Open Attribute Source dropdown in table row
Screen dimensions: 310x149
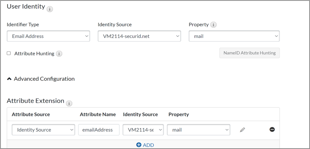pyautogui.click(x=43, y=130)
